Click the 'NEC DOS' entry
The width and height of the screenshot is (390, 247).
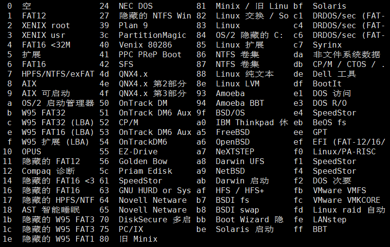pos(136,6)
